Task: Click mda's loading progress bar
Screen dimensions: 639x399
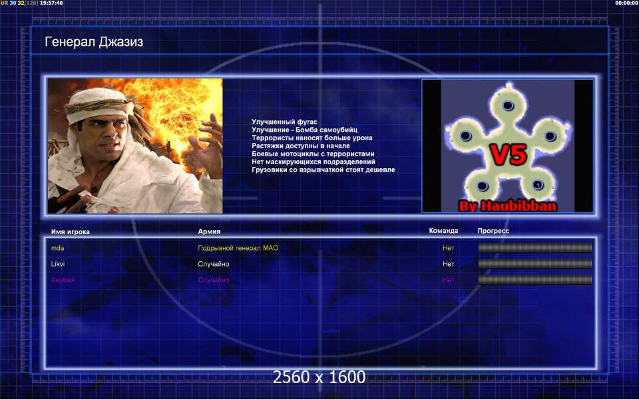Action: tap(534, 247)
